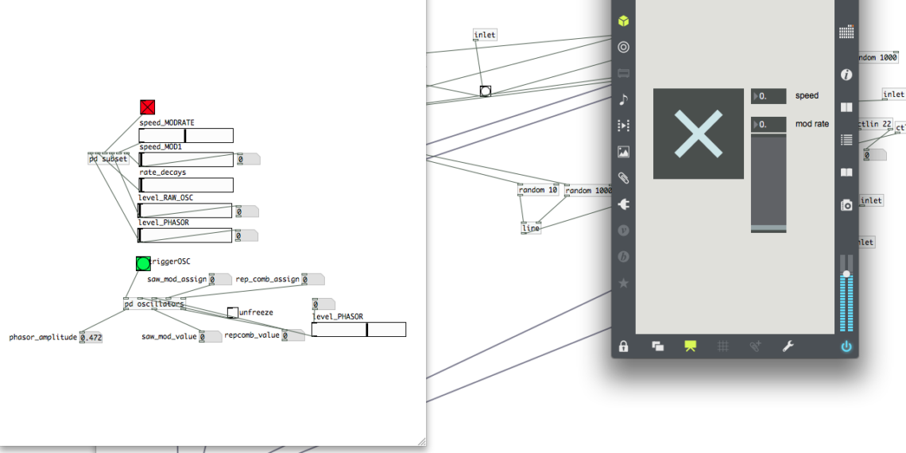The height and width of the screenshot is (453, 906).
Task: Open the inspector info icon
Action: (846, 75)
